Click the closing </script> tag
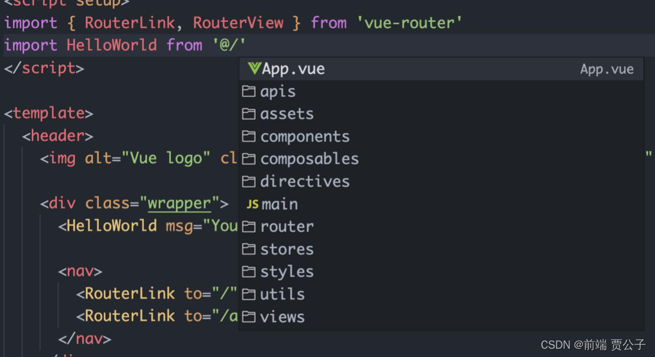655x357 pixels. pyautogui.click(x=44, y=68)
